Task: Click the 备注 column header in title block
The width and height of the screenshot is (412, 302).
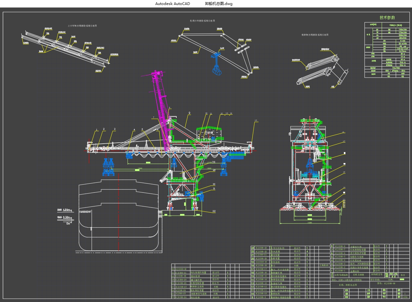Action: click(x=403, y=275)
